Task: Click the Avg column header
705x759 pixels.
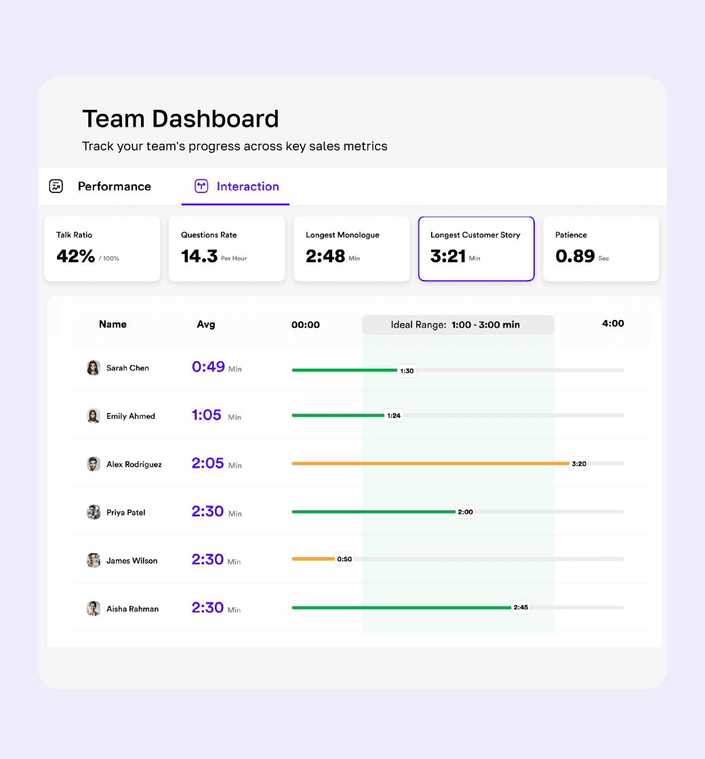Action: (206, 325)
